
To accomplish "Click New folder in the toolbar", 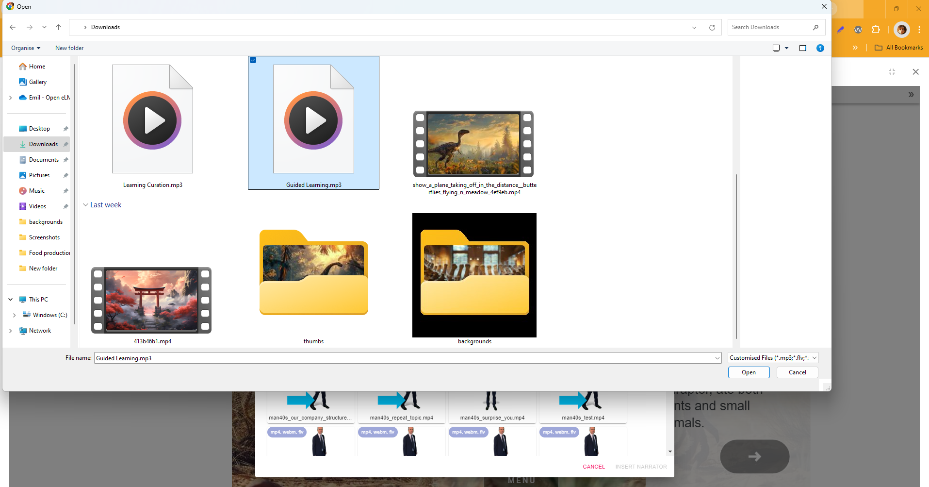I will coord(69,48).
